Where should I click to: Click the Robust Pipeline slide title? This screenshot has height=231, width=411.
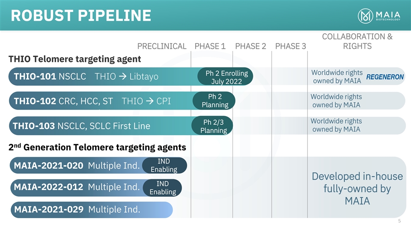(x=81, y=16)
